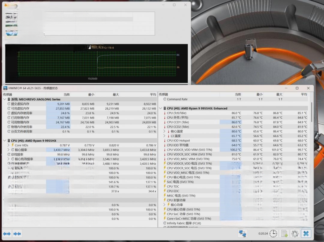324x242 pixels.
Task: Click the right sensor pane vertical scrollbar
Action: pyautogui.click(x=311, y=111)
